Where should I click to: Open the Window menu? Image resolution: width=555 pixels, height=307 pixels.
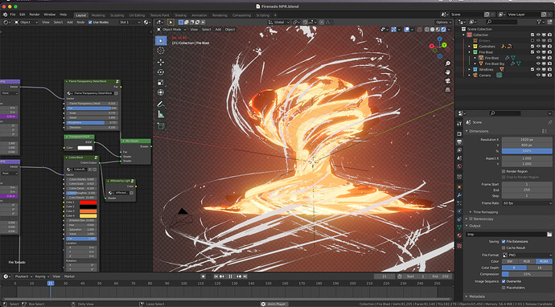pos(50,14)
